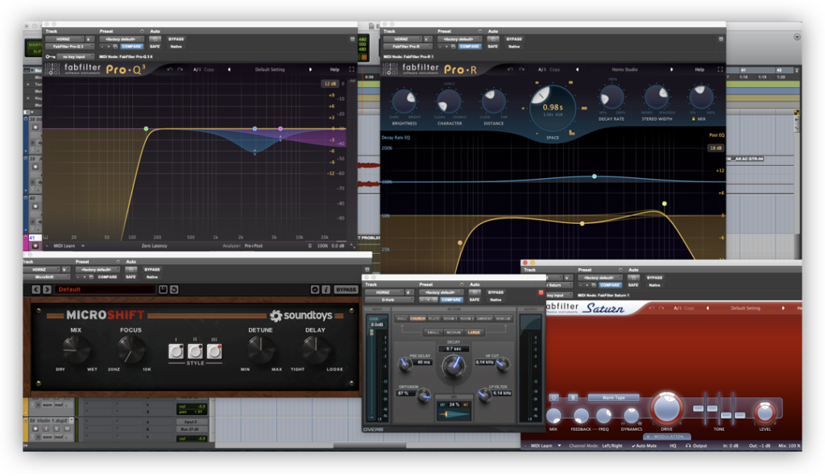This screenshot has height=476, width=825.
Task: Click the 18 dB Post EQ range in Pro-R
Action: point(715,148)
